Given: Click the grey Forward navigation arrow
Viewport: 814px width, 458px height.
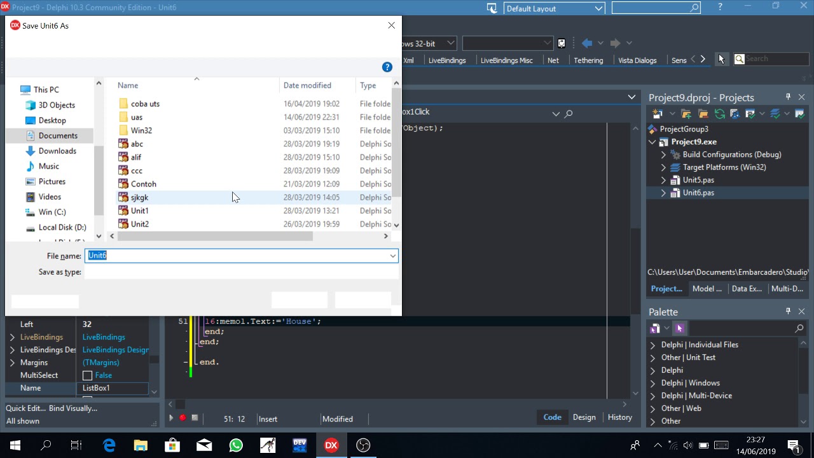Looking at the screenshot, I should tap(615, 43).
